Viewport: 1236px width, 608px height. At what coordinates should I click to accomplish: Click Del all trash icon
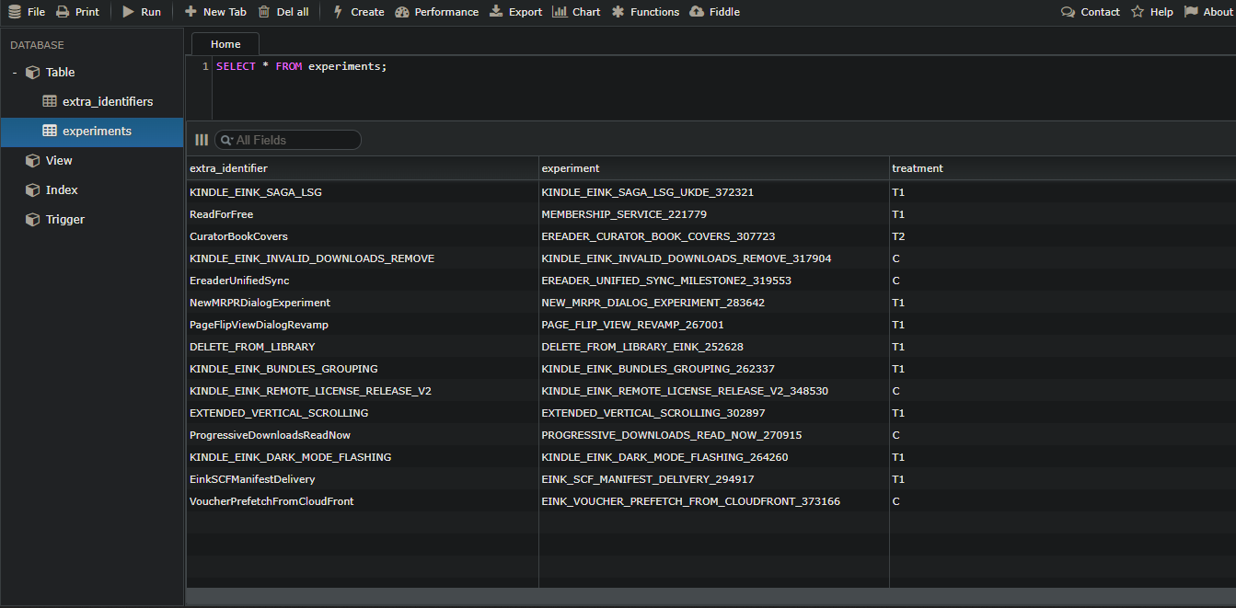point(264,12)
